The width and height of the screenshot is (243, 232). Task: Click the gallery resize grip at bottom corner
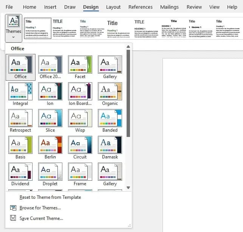(x=129, y=226)
